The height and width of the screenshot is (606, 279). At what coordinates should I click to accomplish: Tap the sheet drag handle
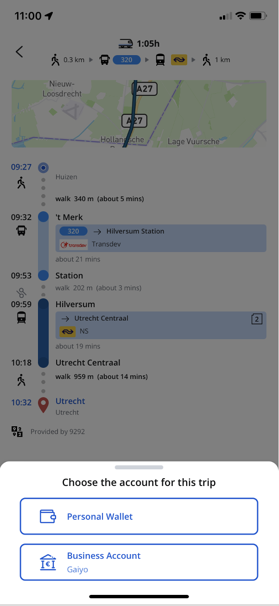click(x=139, y=467)
